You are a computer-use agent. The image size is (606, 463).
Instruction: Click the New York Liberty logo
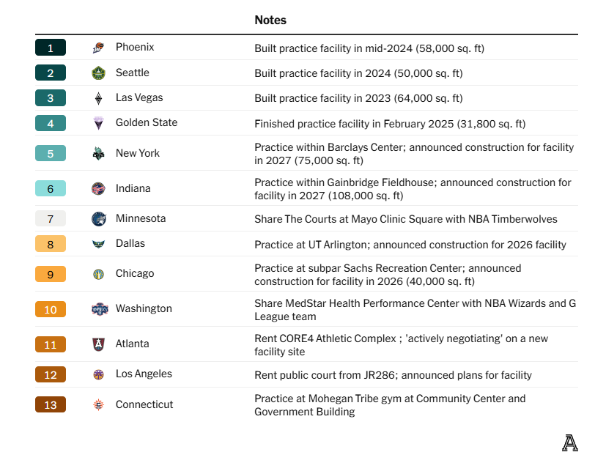(x=99, y=153)
